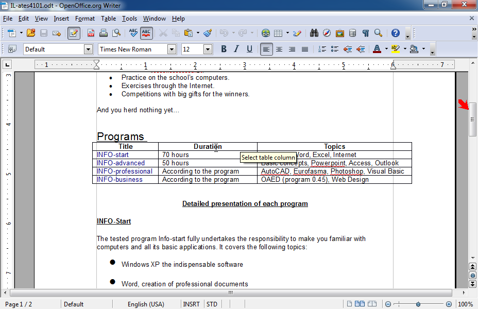
Task: Expand Font Color dropdown arrow
Action: [386, 49]
